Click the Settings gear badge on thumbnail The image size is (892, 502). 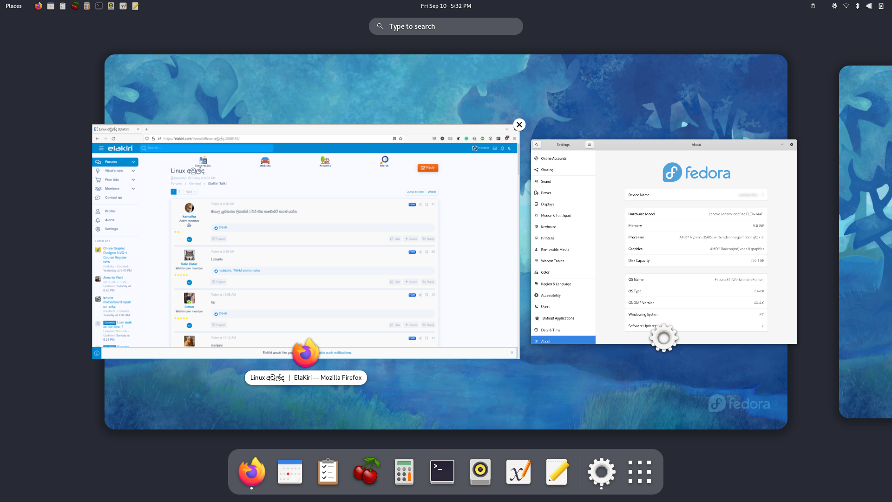coord(664,338)
